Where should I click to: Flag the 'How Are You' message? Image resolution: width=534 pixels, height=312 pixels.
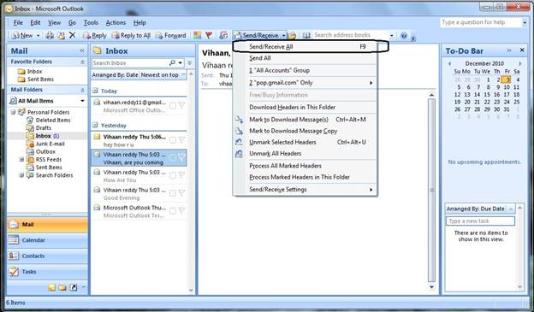click(181, 175)
